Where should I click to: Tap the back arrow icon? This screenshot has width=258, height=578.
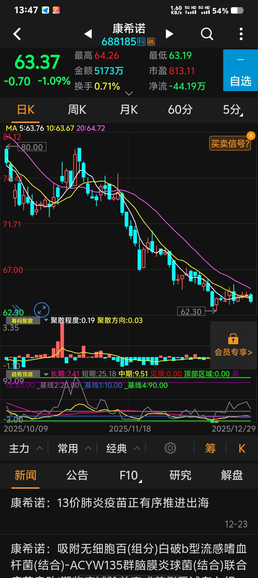[x=17, y=34]
